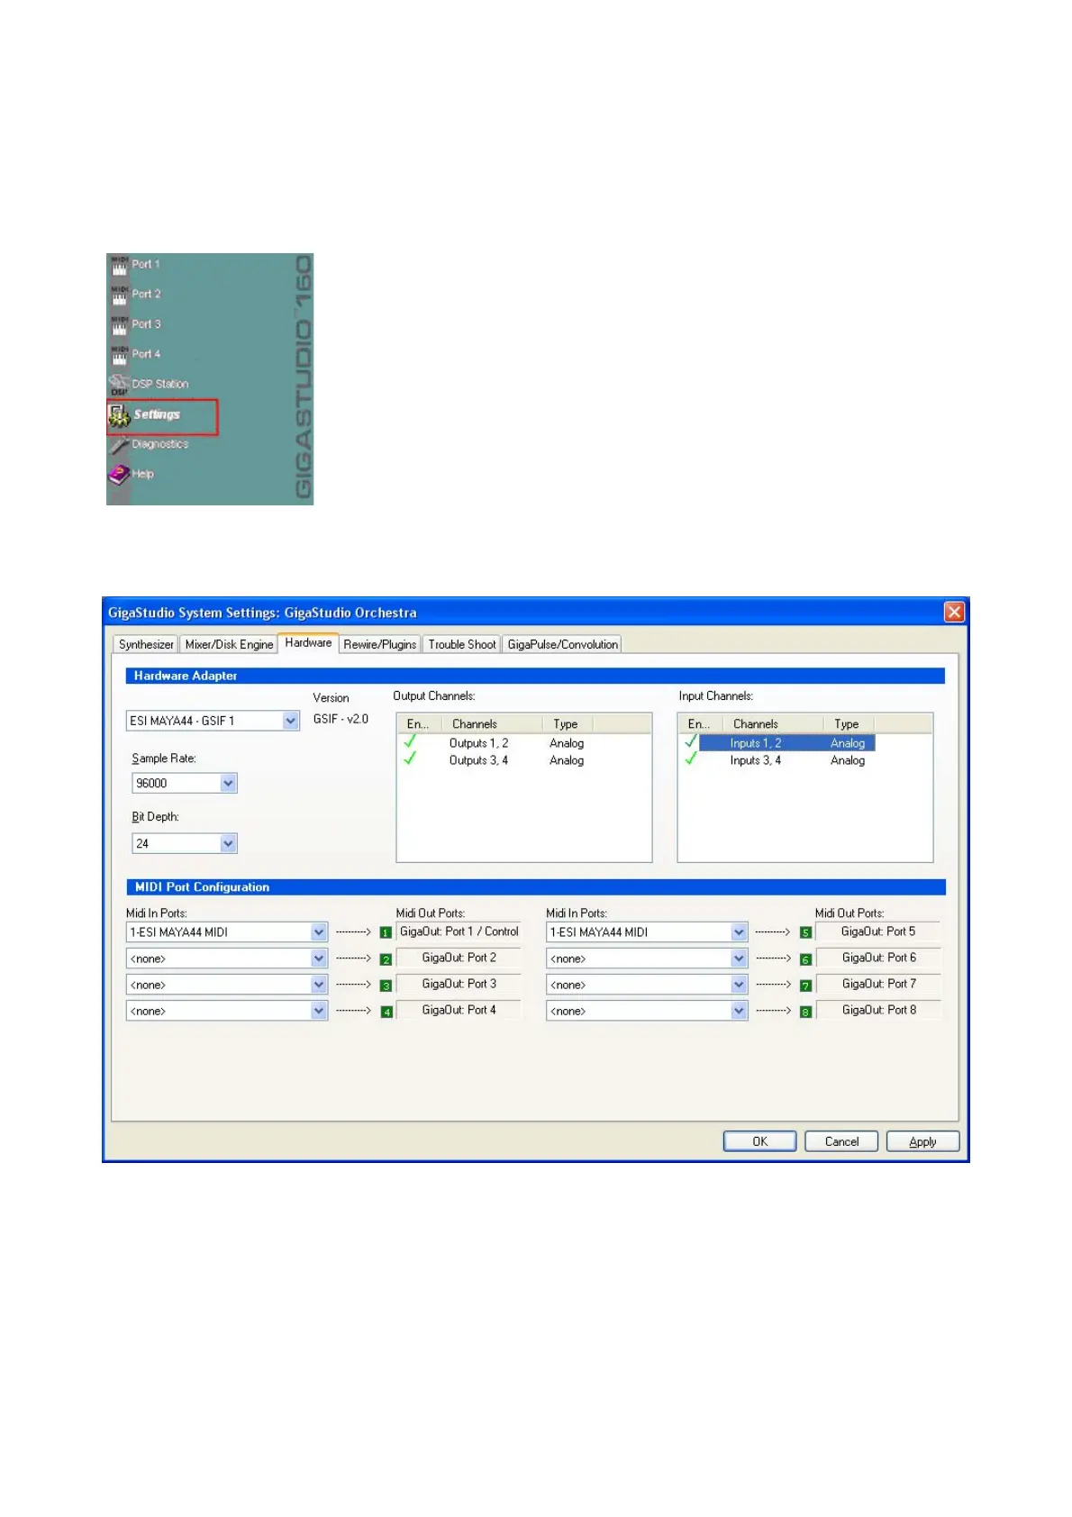This screenshot has width=1072, height=1517.
Task: Switch to the GigaPulse/Convolution tab
Action: (562, 645)
